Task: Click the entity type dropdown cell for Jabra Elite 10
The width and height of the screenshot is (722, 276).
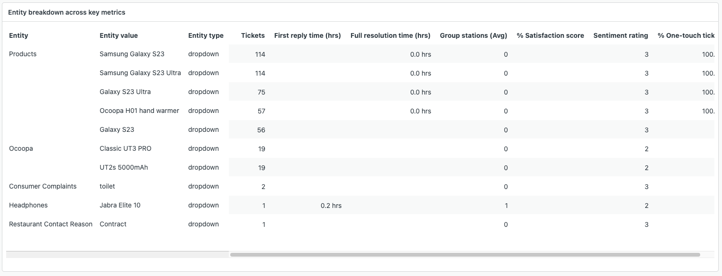Action: coord(203,205)
